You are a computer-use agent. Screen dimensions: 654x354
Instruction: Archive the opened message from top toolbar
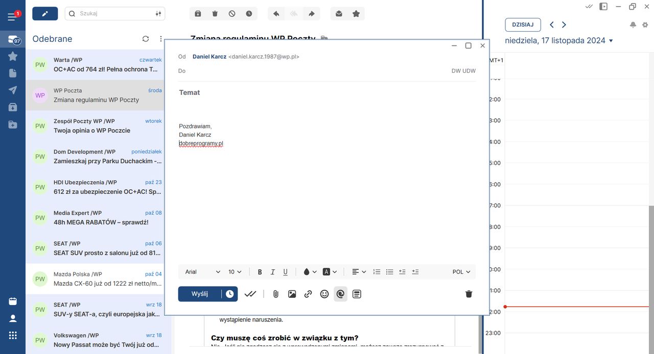pyautogui.click(x=198, y=14)
